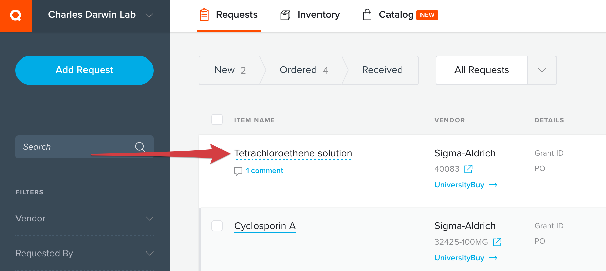
Task: Click the Catalog shopping bag icon
Action: tap(367, 15)
